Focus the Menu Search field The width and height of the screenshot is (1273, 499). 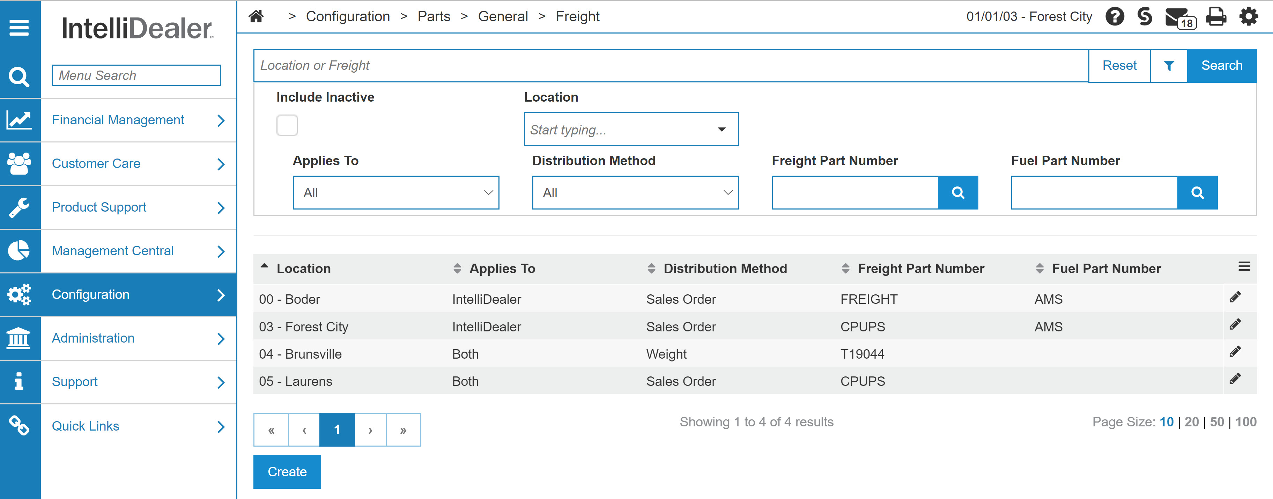pyautogui.click(x=136, y=75)
